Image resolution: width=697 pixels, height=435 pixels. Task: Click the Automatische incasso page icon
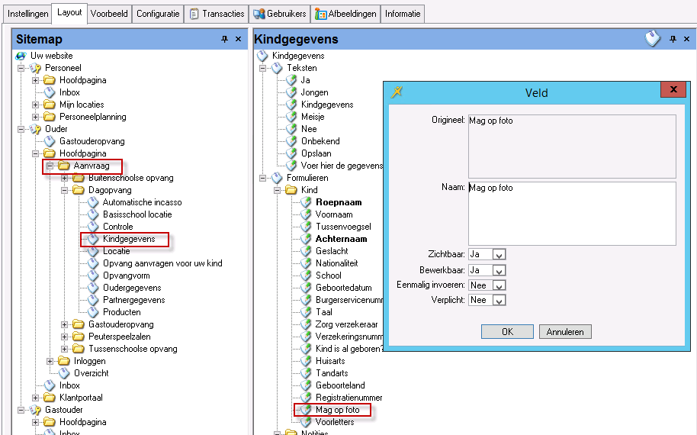pyautogui.click(x=93, y=202)
